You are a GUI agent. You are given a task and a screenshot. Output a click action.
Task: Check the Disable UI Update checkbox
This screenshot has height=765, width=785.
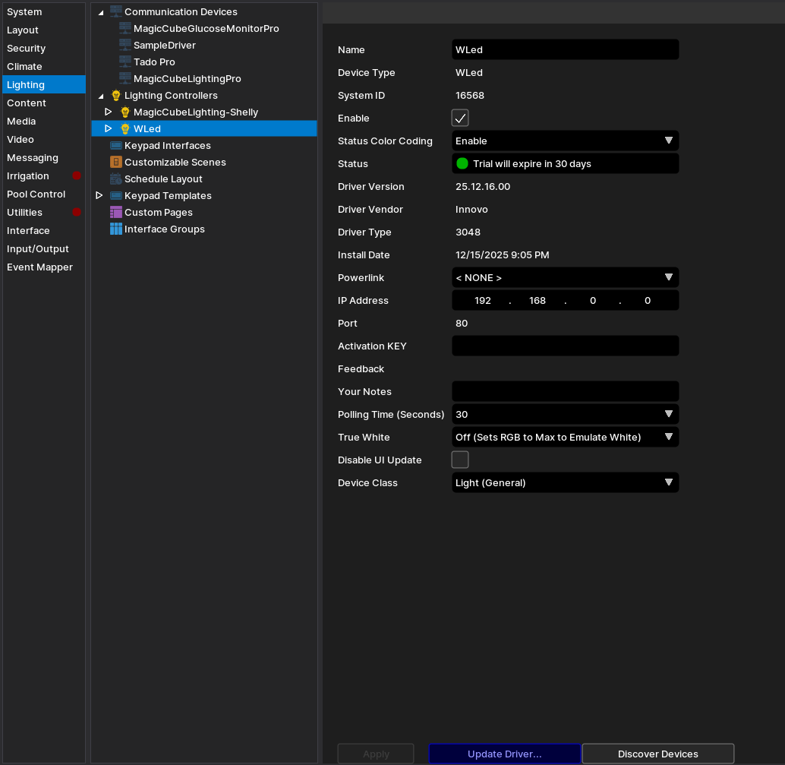tap(460, 460)
